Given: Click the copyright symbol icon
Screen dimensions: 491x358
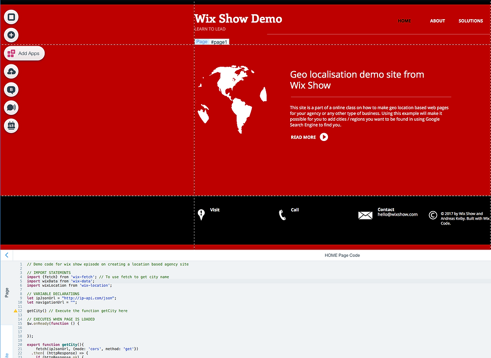Looking at the screenshot, I should pos(433,215).
